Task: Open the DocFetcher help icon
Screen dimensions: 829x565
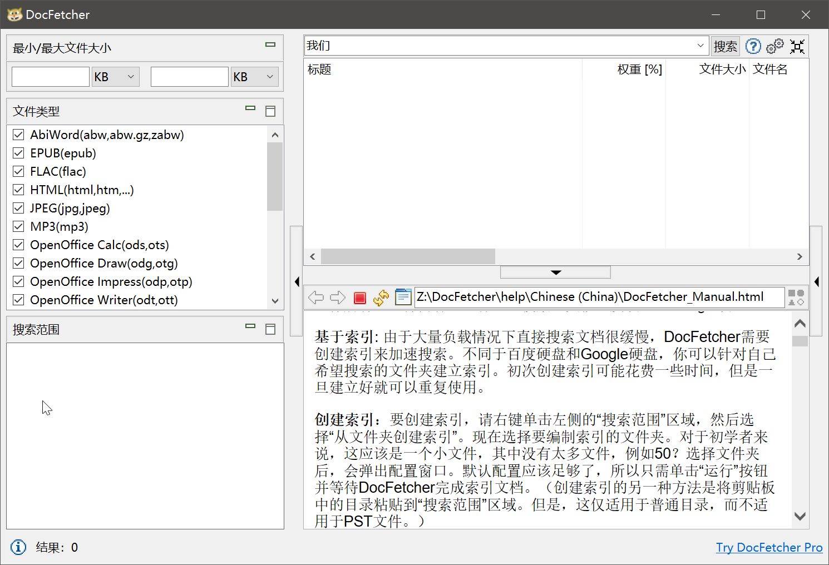Action: (x=753, y=46)
